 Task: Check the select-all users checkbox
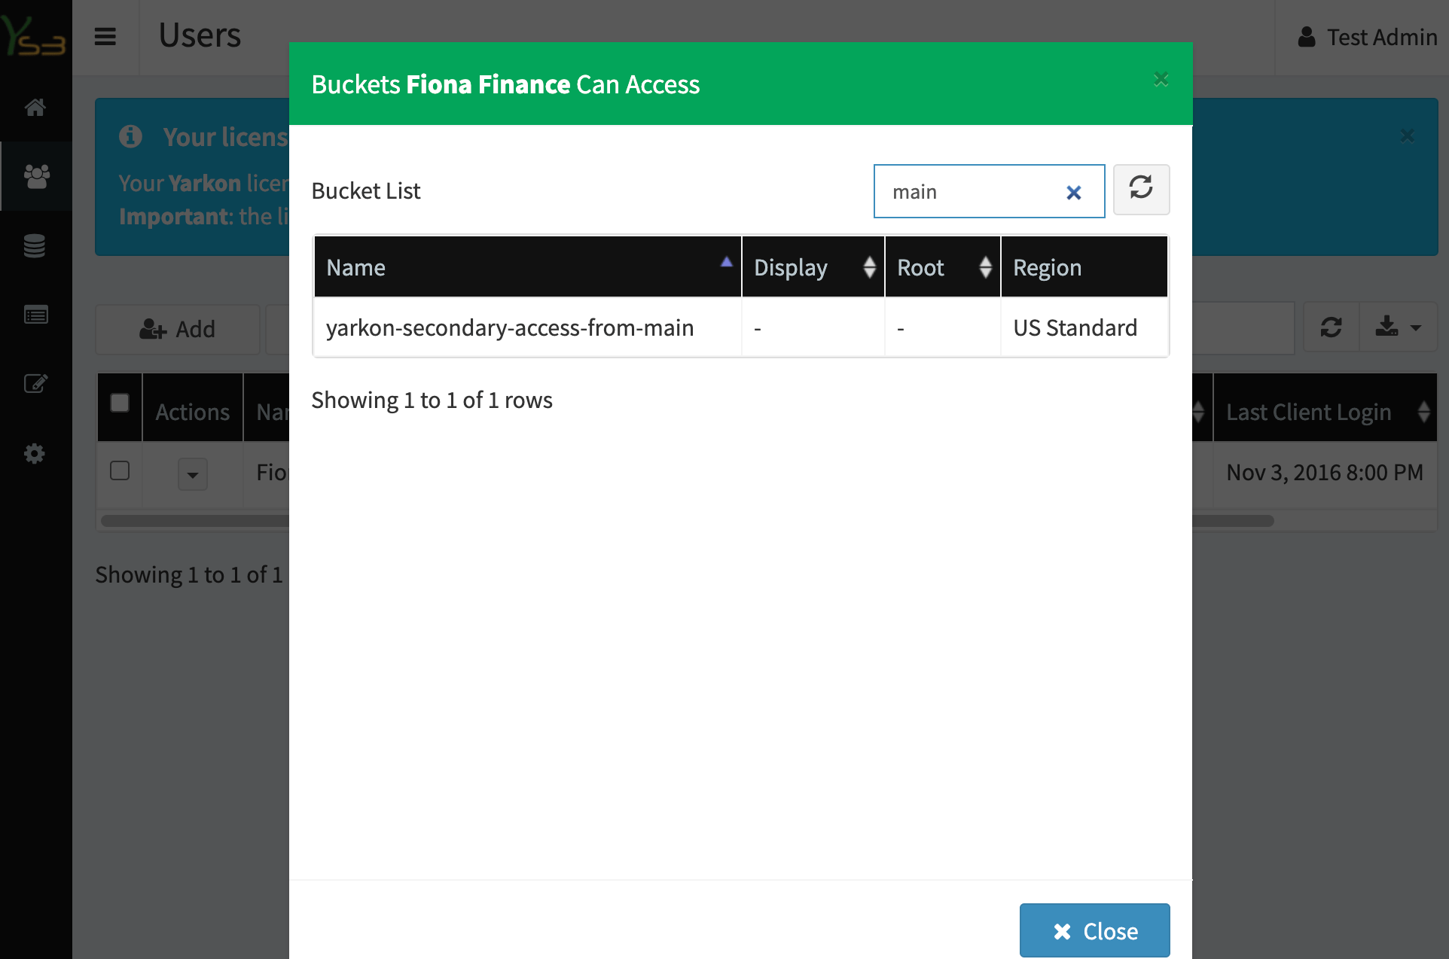pos(120,403)
